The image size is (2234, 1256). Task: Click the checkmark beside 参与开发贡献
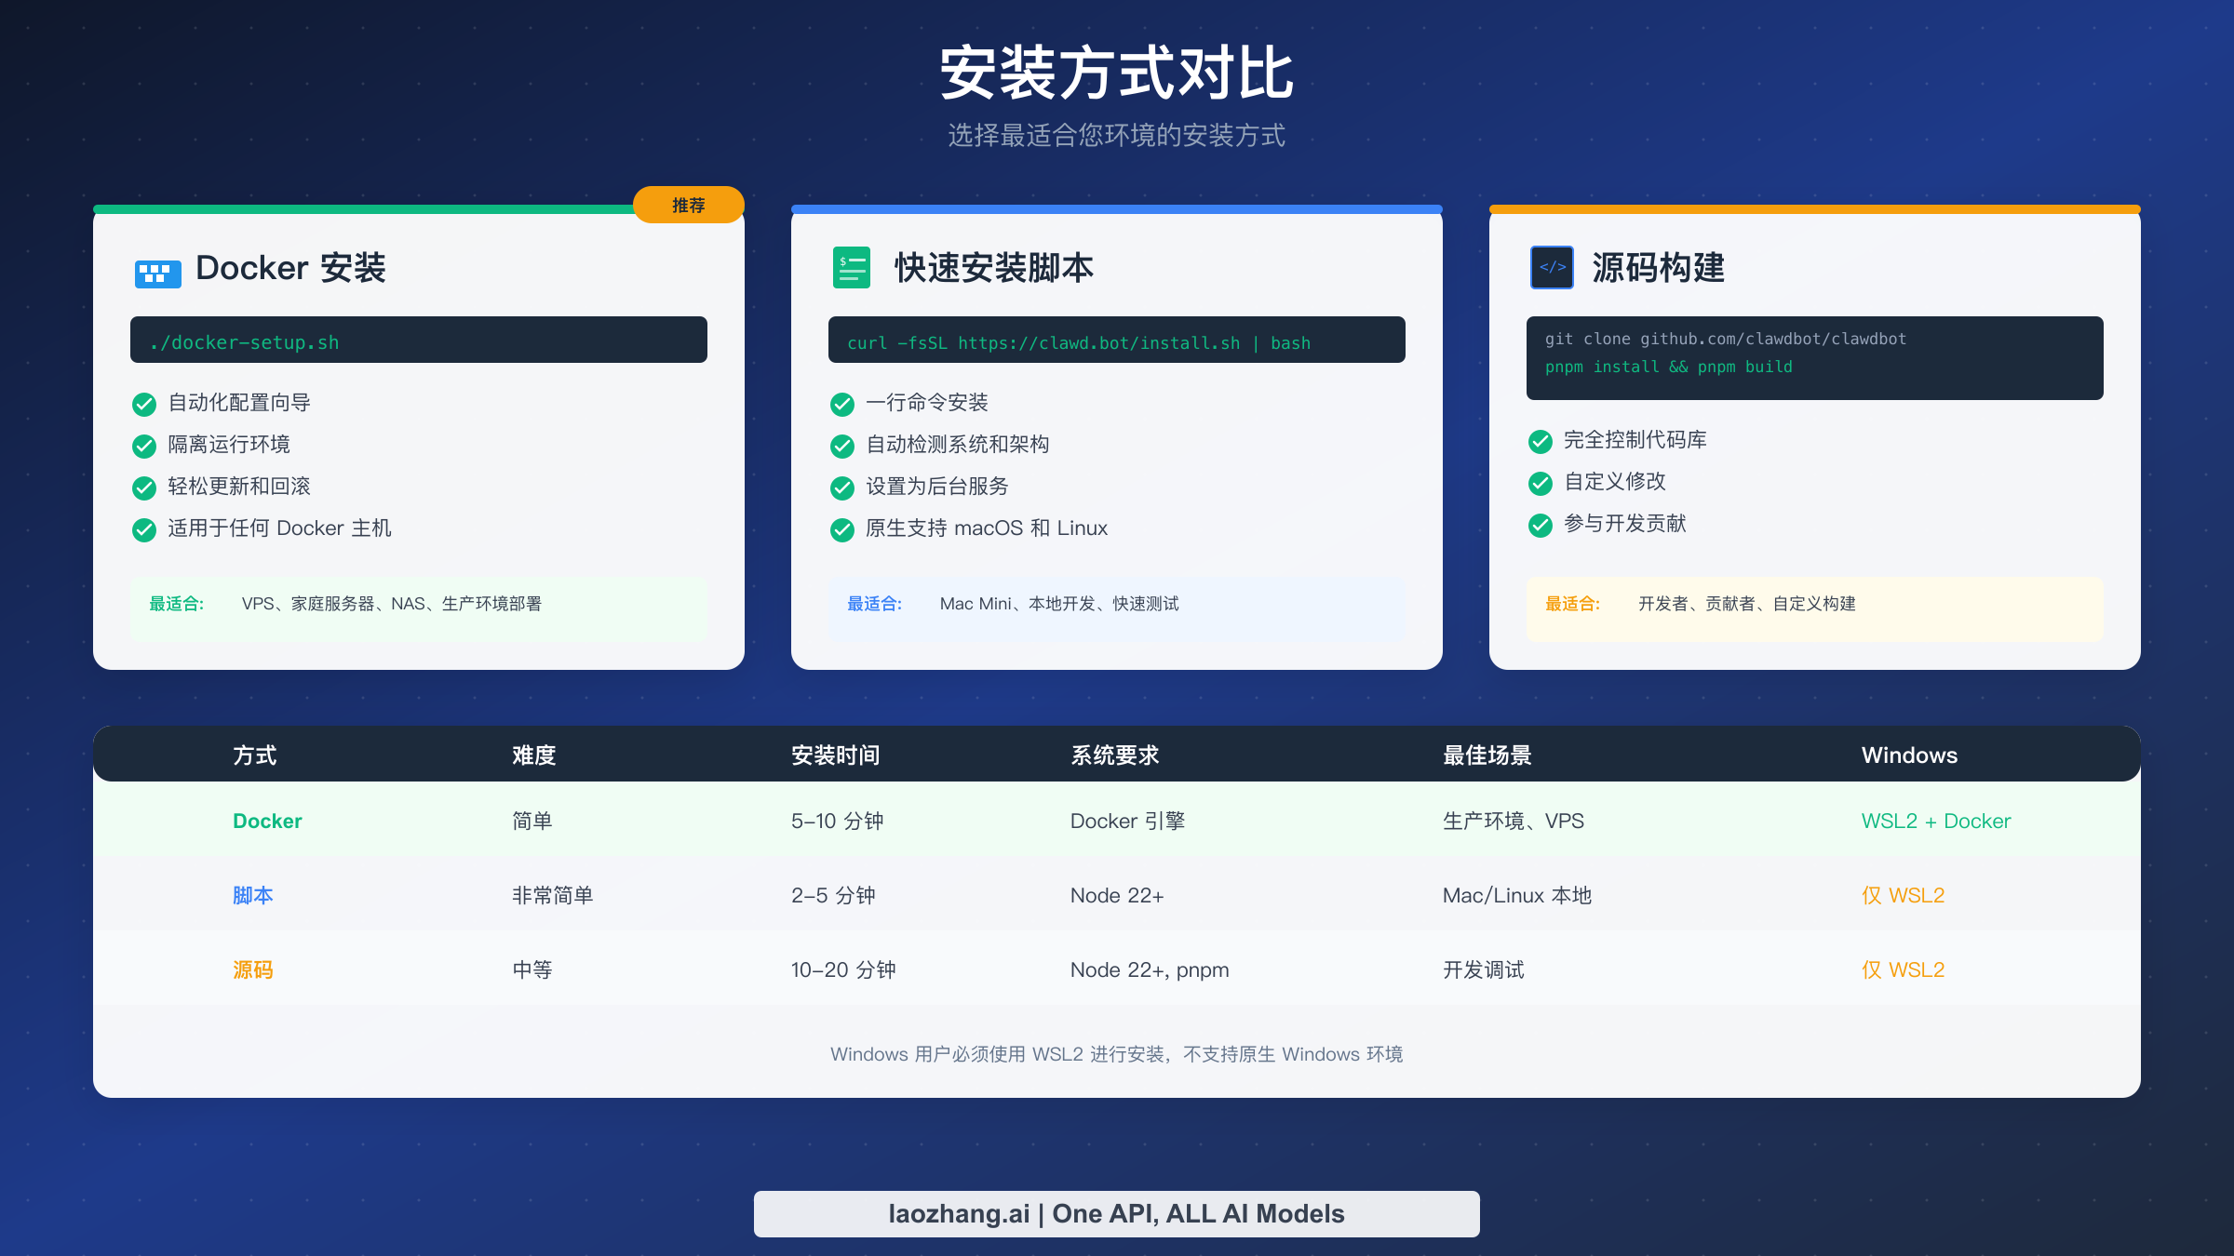1540,526
